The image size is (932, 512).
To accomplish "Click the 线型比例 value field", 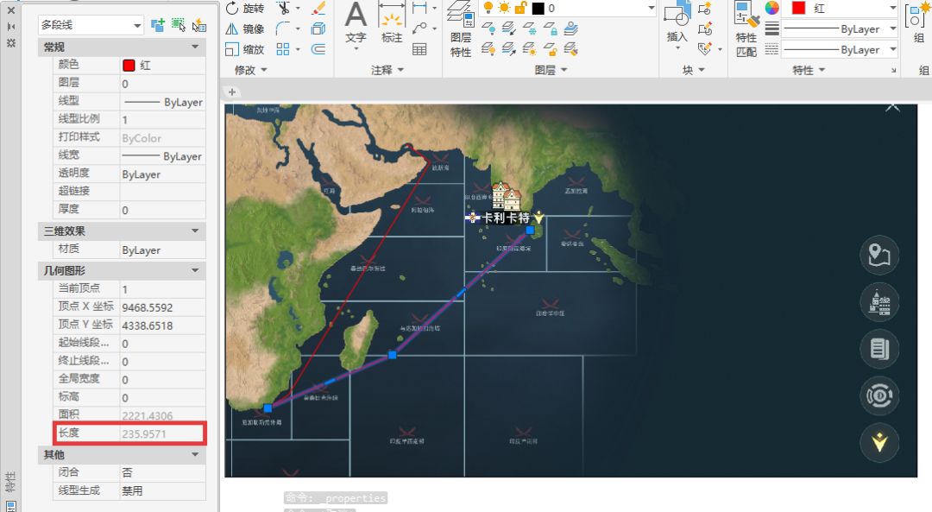I will [163, 119].
